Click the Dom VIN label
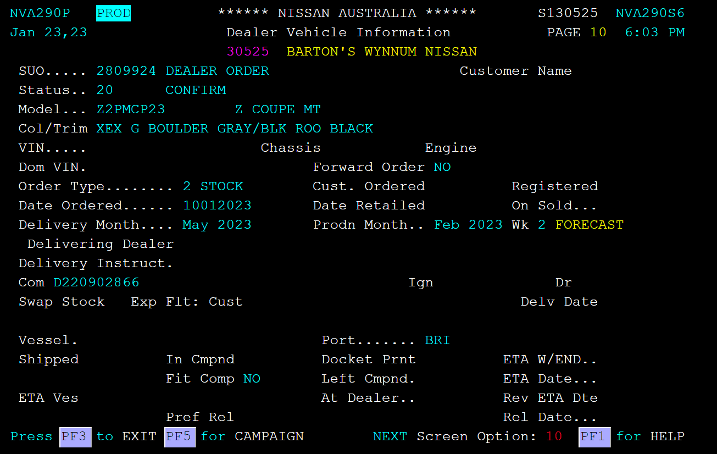 click(52, 167)
